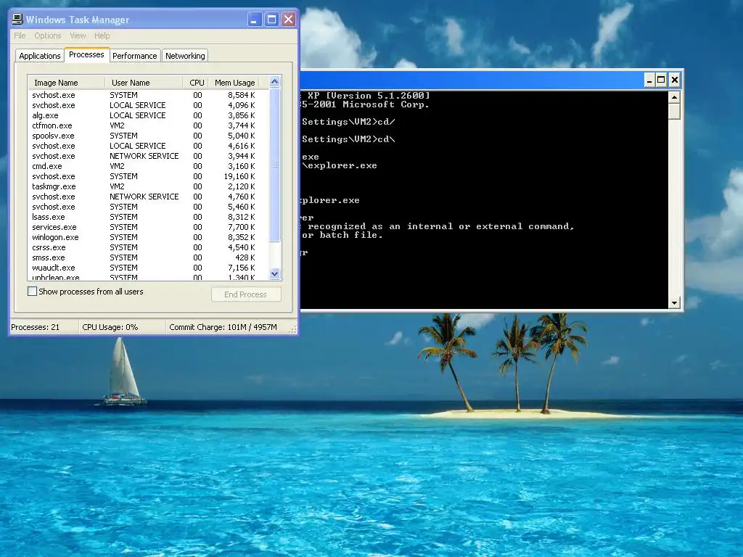Minimize the command prompt window

[649, 80]
